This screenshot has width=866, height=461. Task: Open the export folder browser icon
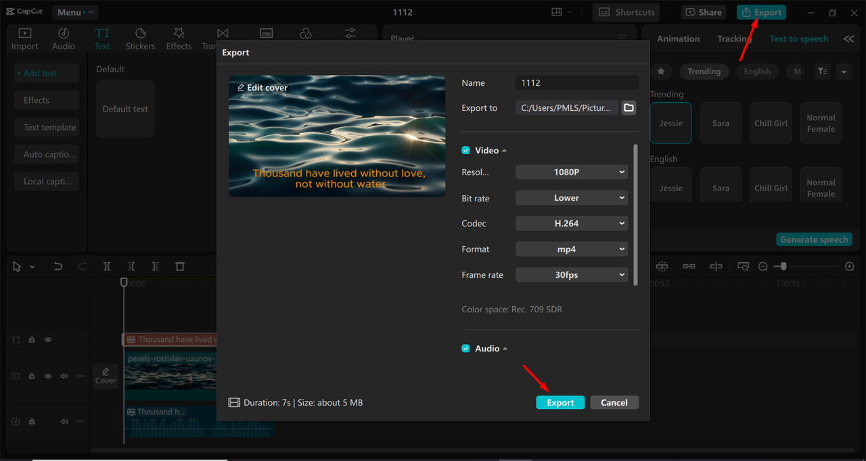pos(629,107)
